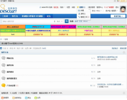
Task: Click the statistics chart icon beside 今日
Action: (1, 48)
